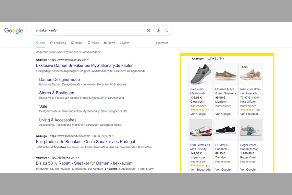
Task: Expand dropdown arrow next to monacoducks.com ad
Action: click(113, 136)
